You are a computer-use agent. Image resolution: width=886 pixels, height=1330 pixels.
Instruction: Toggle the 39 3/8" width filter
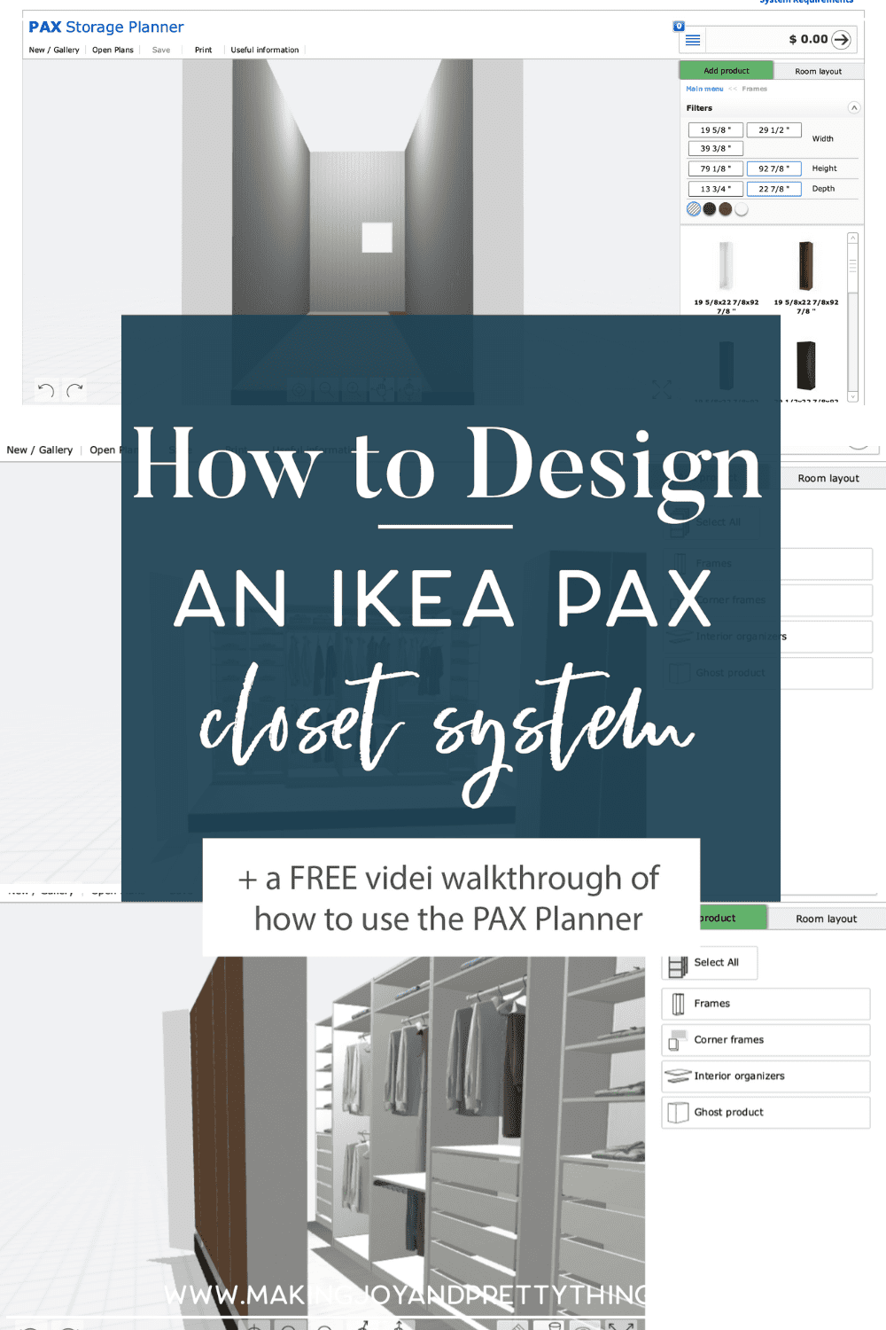(x=716, y=148)
